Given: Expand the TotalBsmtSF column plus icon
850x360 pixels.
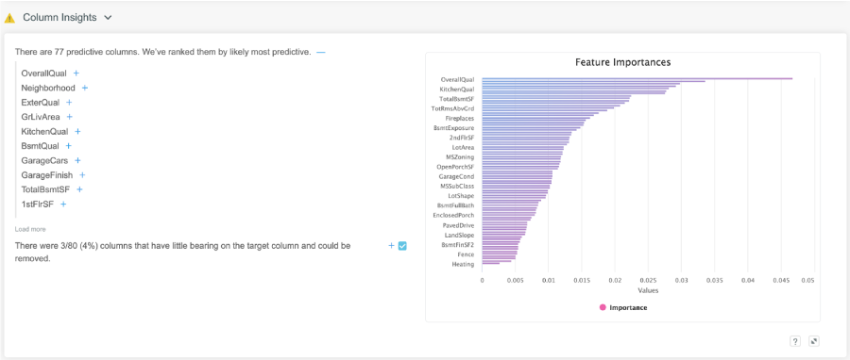Looking at the screenshot, I should tap(79, 189).
